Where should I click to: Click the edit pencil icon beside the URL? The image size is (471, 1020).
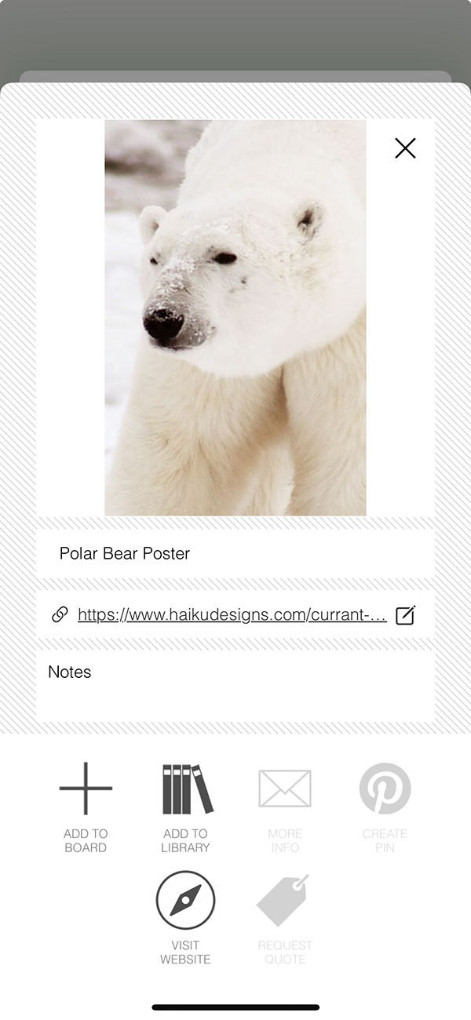405,615
